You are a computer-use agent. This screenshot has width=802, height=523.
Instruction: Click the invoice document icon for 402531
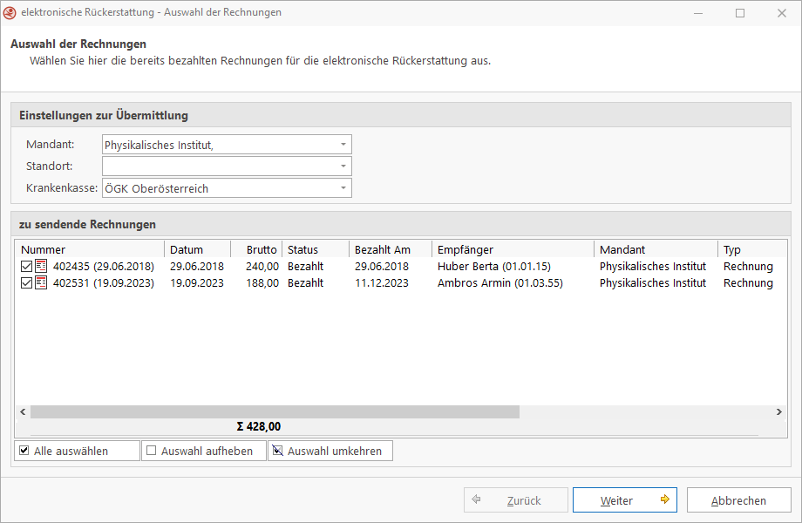(41, 283)
